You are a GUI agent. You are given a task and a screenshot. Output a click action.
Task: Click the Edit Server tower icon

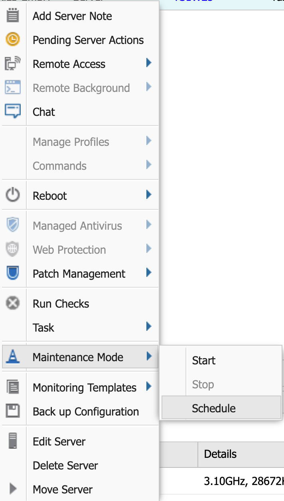pyautogui.click(x=13, y=441)
